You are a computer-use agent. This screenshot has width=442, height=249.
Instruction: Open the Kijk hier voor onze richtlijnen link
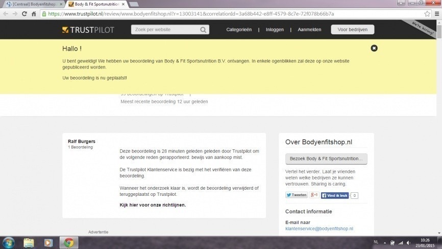coord(153,205)
